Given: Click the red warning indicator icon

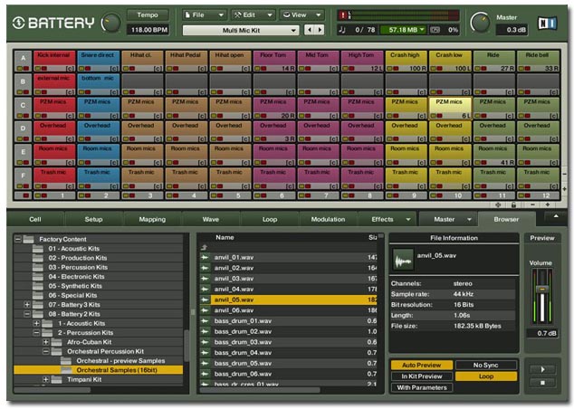Looking at the screenshot, I should click(343, 15).
